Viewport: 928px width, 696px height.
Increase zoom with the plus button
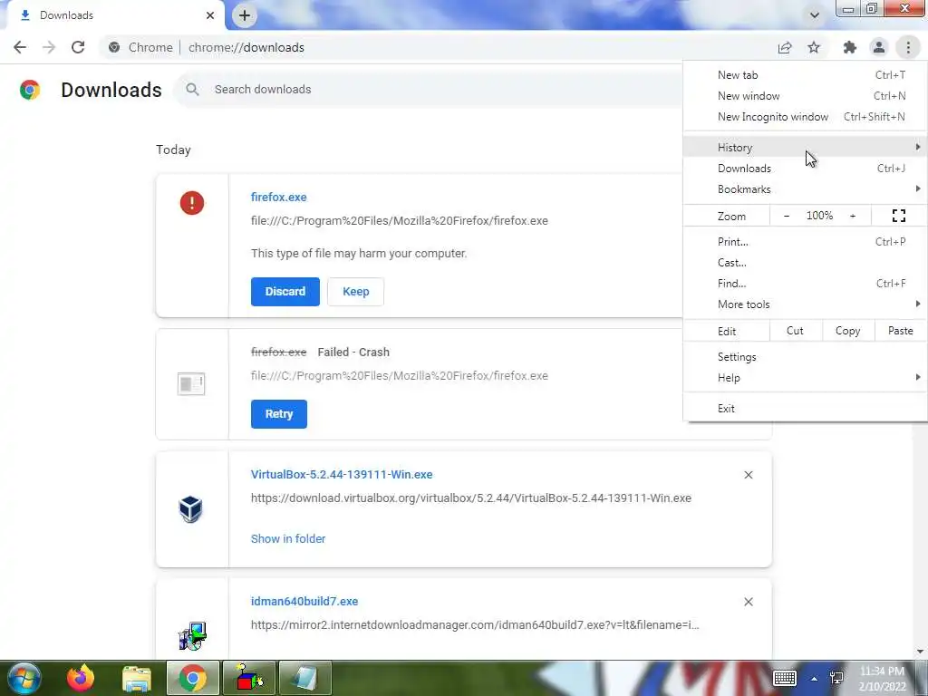853,216
